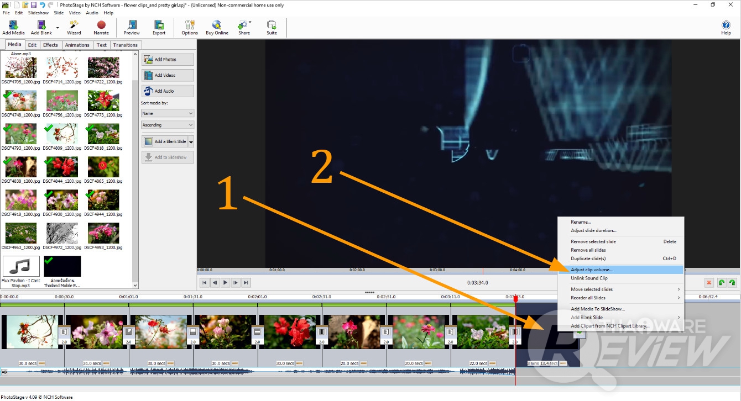The image size is (741, 401).
Task: Play the slideshow preview
Action: (225, 283)
